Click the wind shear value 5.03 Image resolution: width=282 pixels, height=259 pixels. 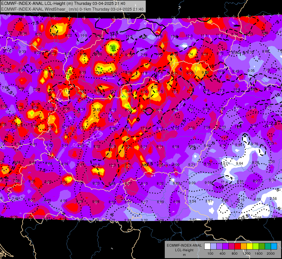pyautogui.click(x=48, y=182)
